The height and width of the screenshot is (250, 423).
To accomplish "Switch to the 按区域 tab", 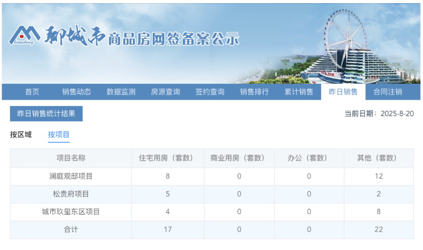I will [21, 134].
